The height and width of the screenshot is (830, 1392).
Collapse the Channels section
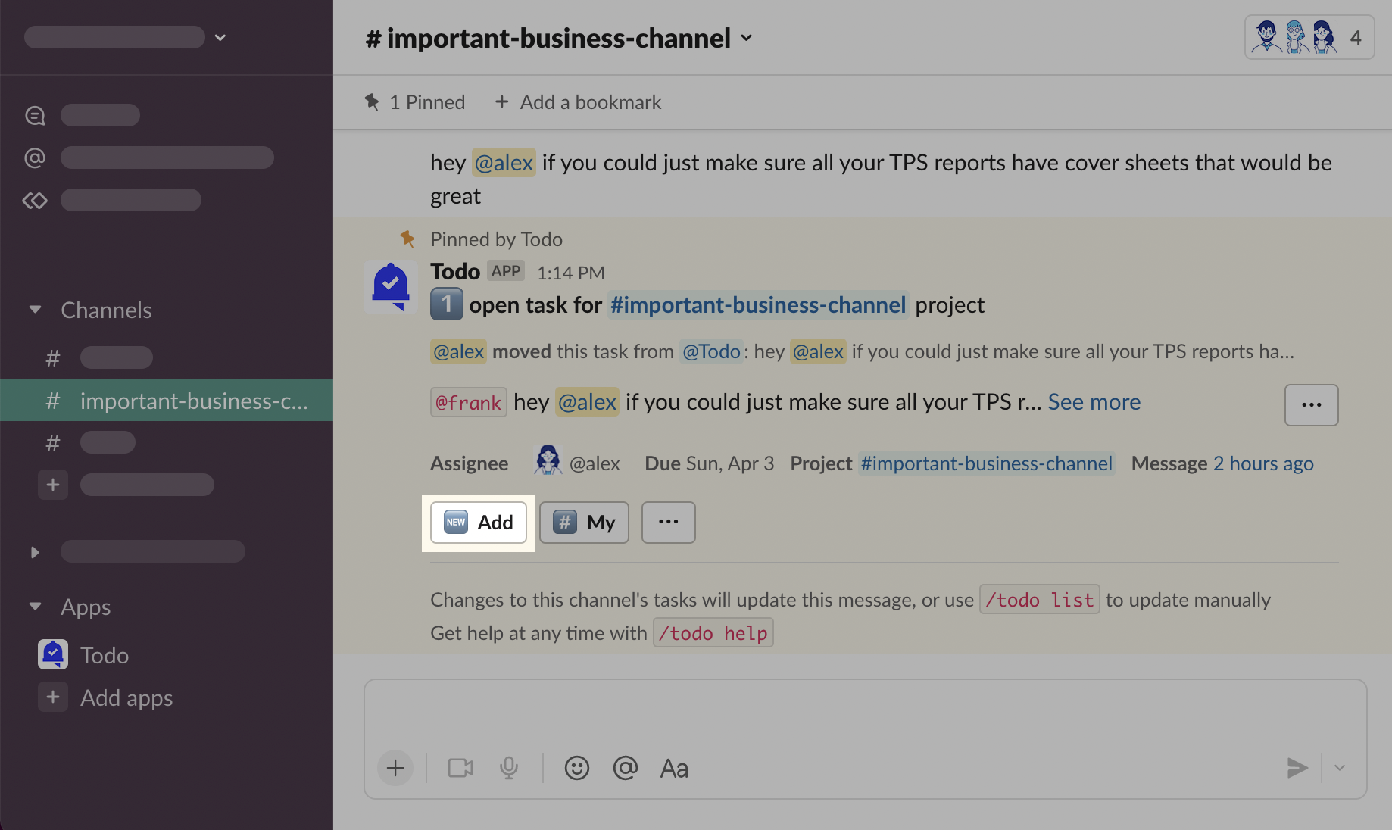coord(35,310)
